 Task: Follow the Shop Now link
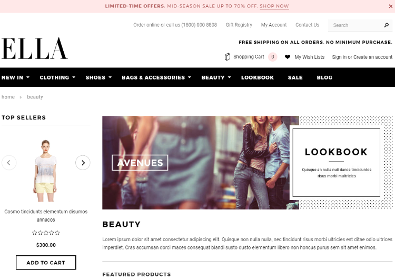[274, 6]
